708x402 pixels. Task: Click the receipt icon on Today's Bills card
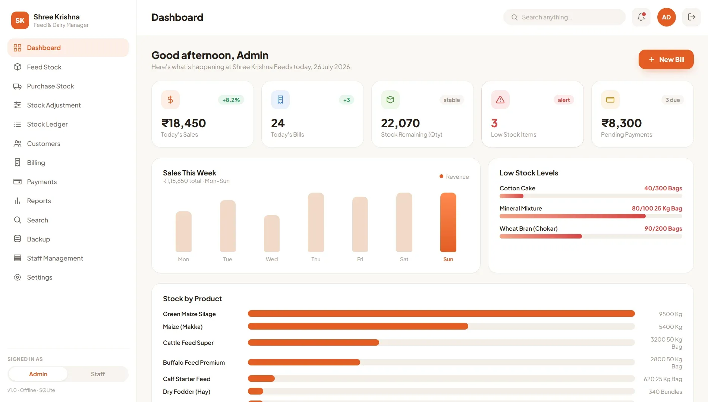pos(280,100)
